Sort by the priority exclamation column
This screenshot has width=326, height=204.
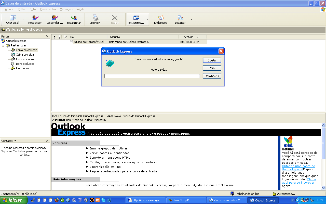click(x=54, y=37)
